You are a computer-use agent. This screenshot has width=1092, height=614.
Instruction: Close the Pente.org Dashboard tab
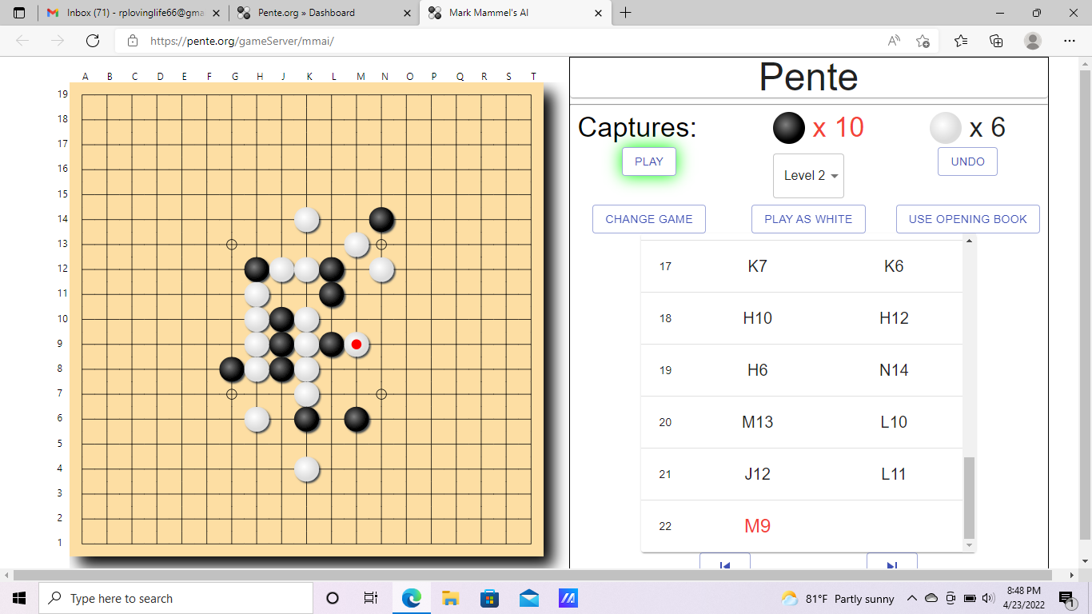click(x=407, y=13)
